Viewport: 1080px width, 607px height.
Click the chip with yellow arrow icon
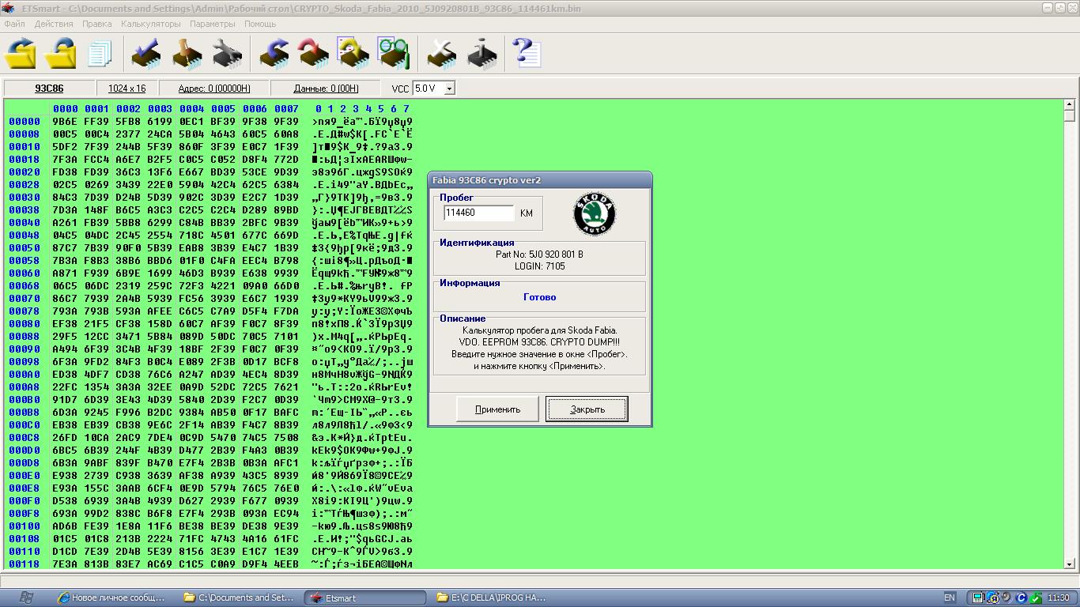[x=353, y=53]
